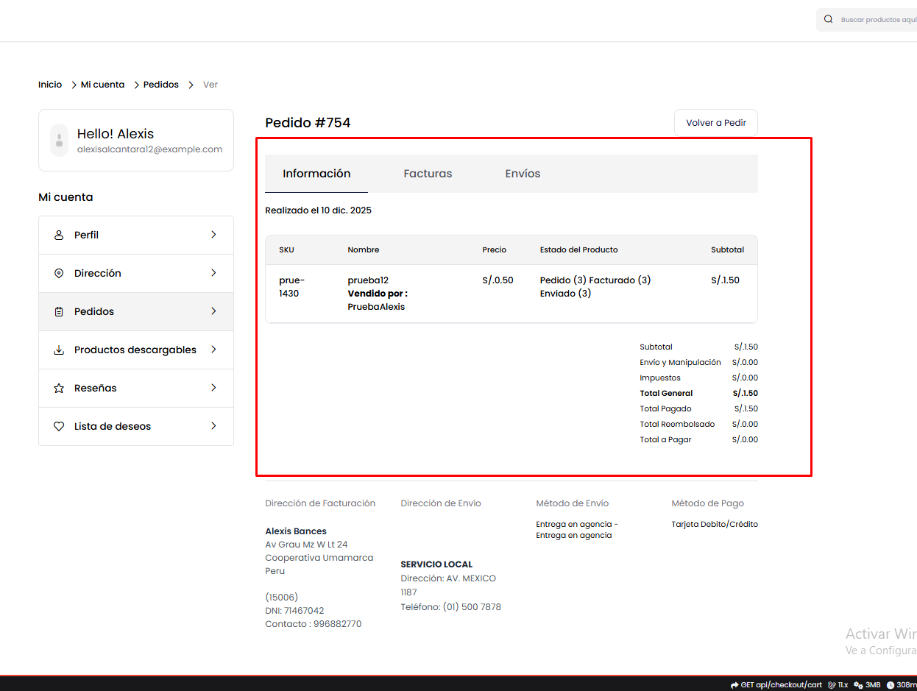Click the Perfil person icon
This screenshot has width=917, height=691.
(59, 235)
